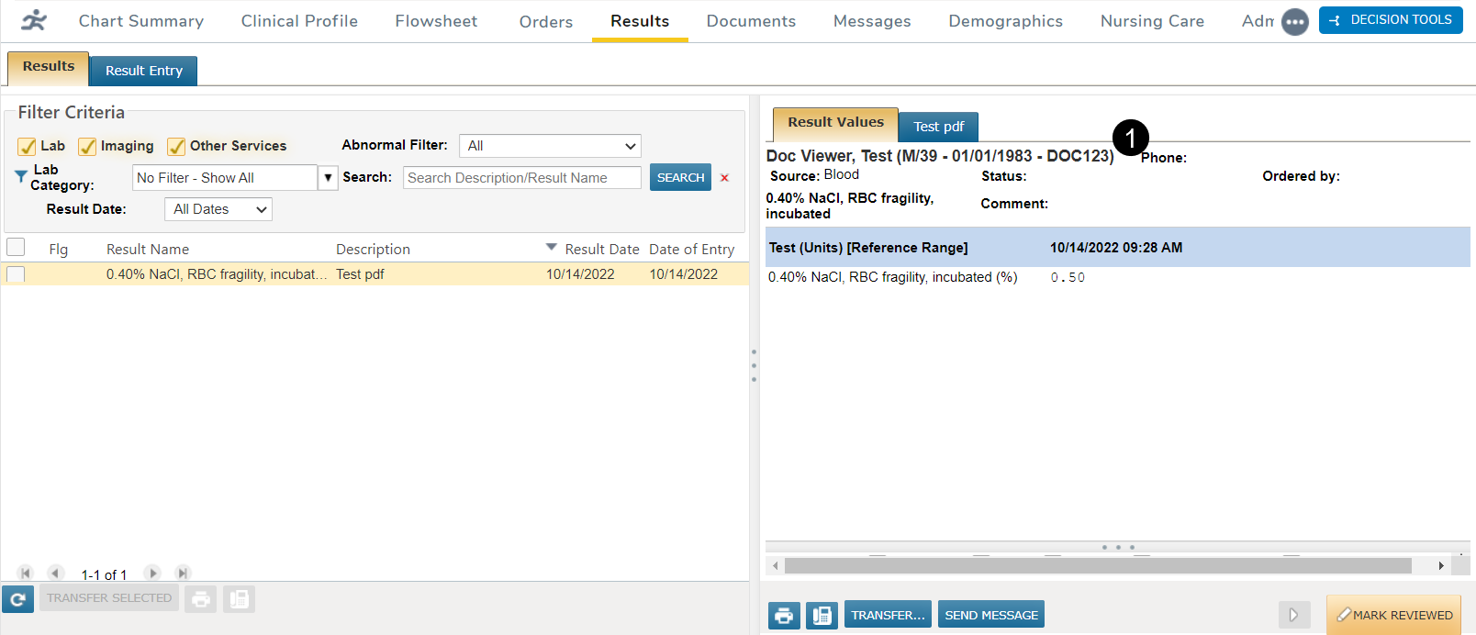The image size is (1476, 635).
Task: Click the Lab Category filter funnel icon
Action: 20,176
